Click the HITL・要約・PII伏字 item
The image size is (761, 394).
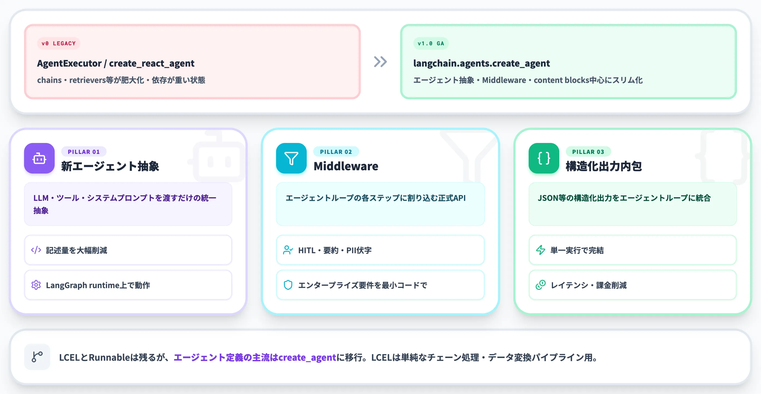click(x=380, y=250)
